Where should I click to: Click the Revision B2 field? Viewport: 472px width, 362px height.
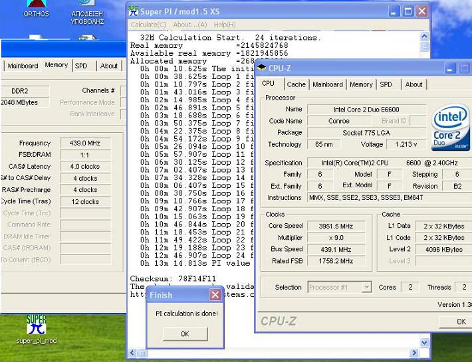tap(457, 186)
